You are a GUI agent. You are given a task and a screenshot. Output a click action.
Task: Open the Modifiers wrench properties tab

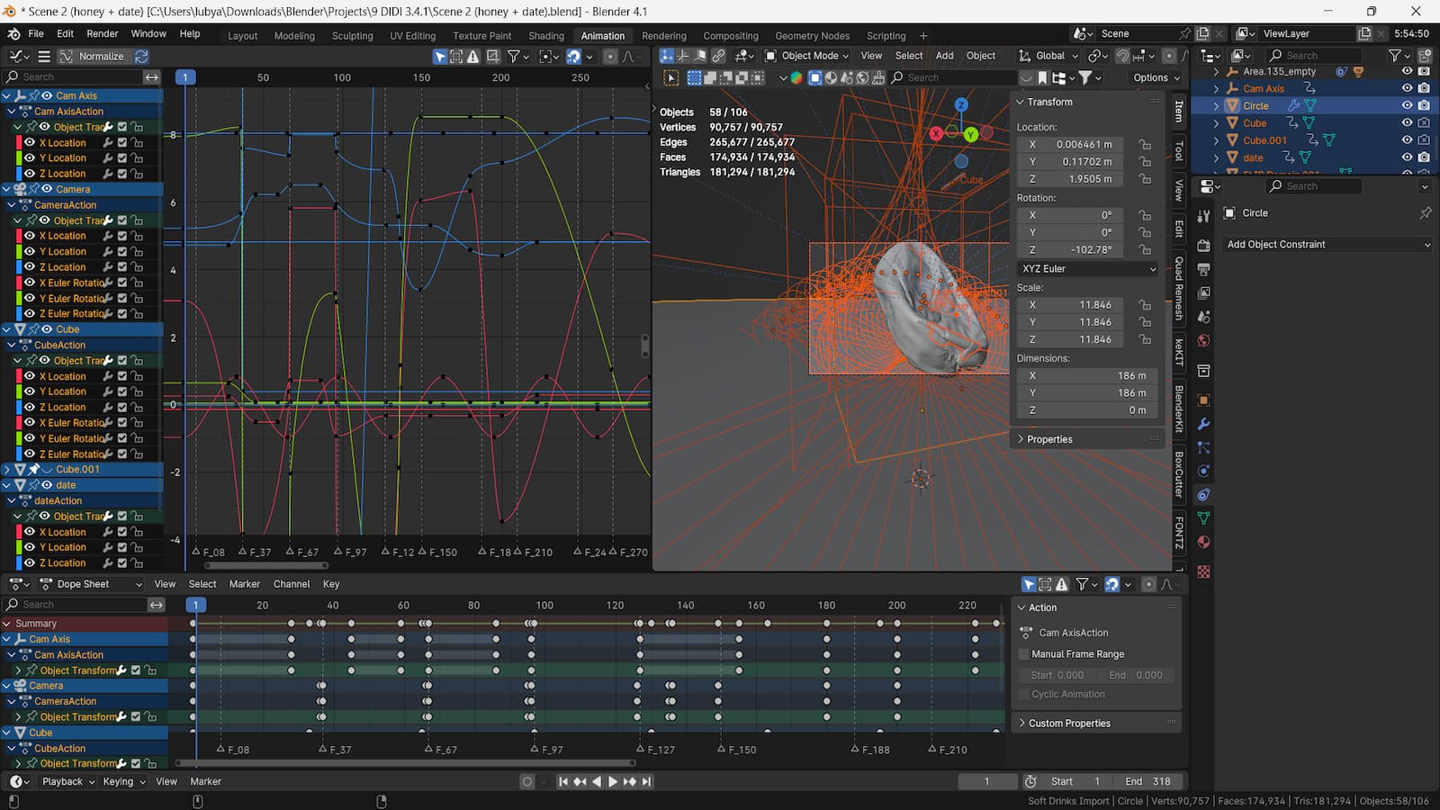1203,424
